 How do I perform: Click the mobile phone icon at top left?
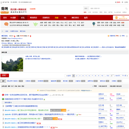coord(1,2)
